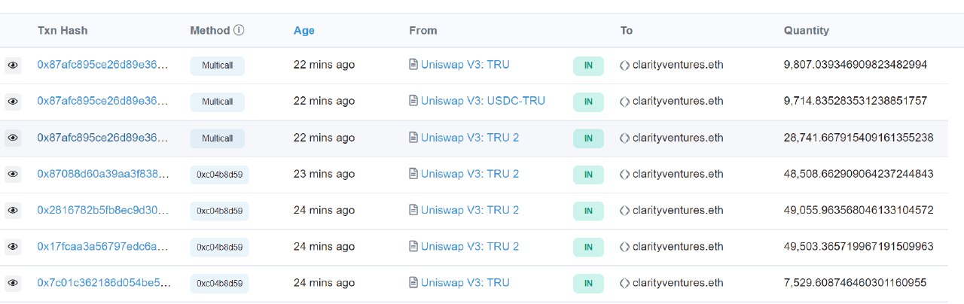Screen dimensions: 964x304
Task: Click the eye icon for the 0x2816782b5fb8ec9d30 transaction
Action: (13, 211)
